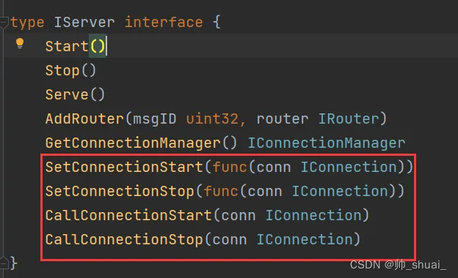
Task: Click the Serve method declaration
Action: point(75,95)
